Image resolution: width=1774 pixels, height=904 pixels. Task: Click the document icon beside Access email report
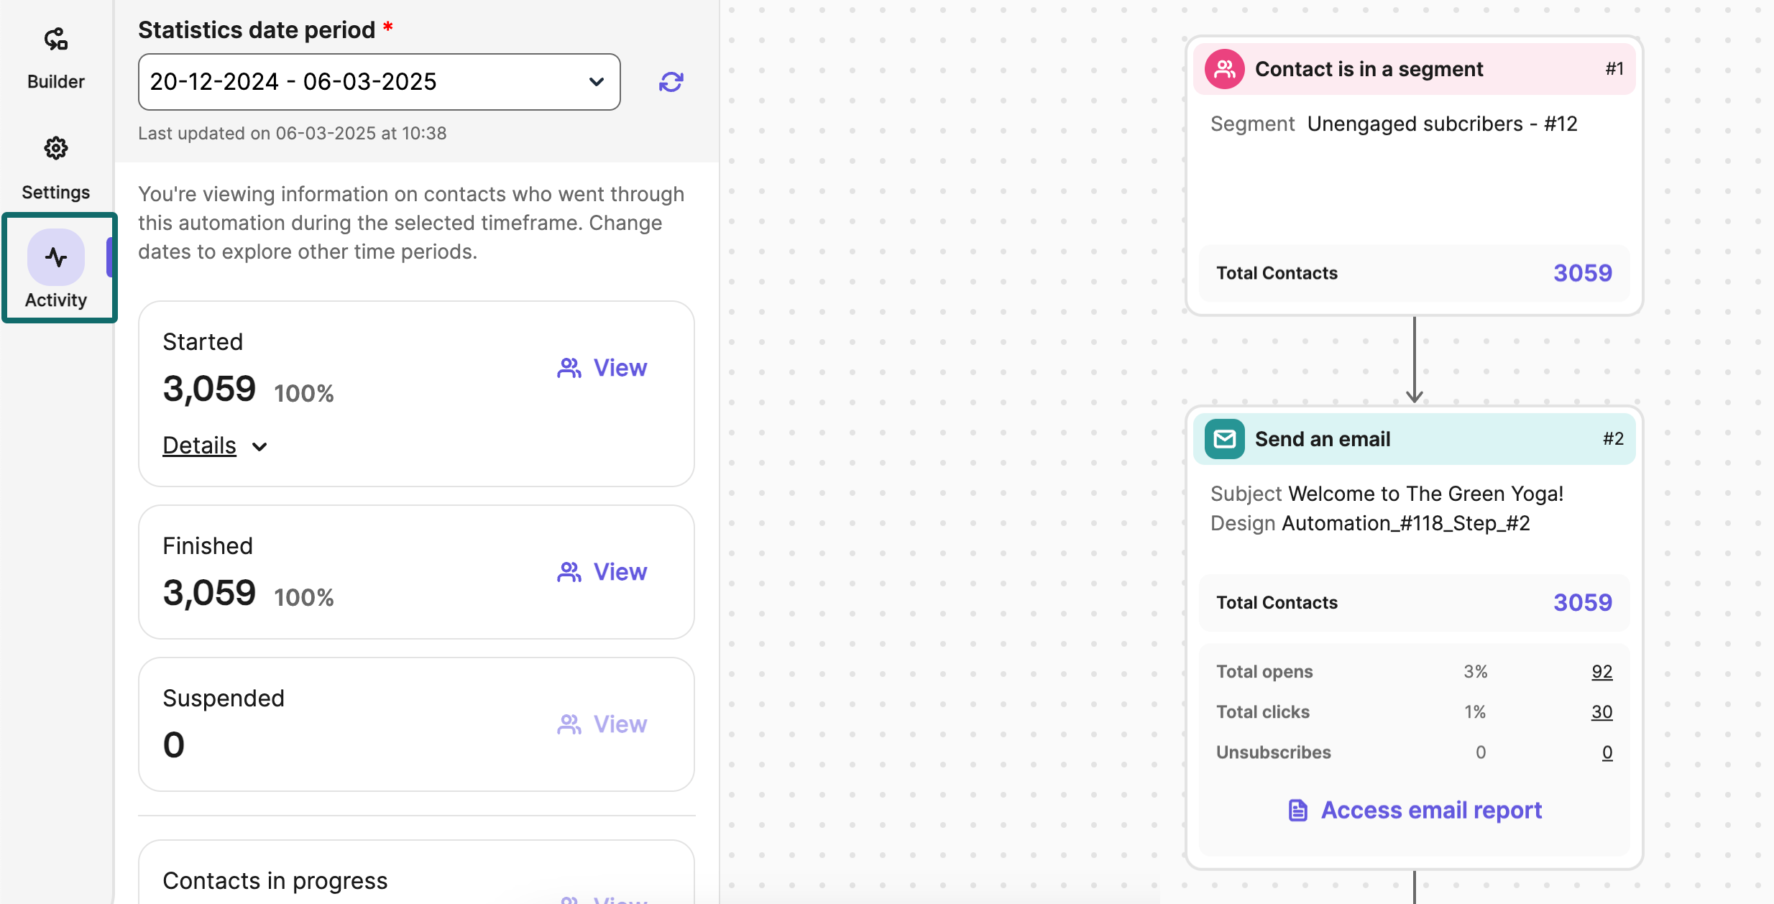point(1298,810)
